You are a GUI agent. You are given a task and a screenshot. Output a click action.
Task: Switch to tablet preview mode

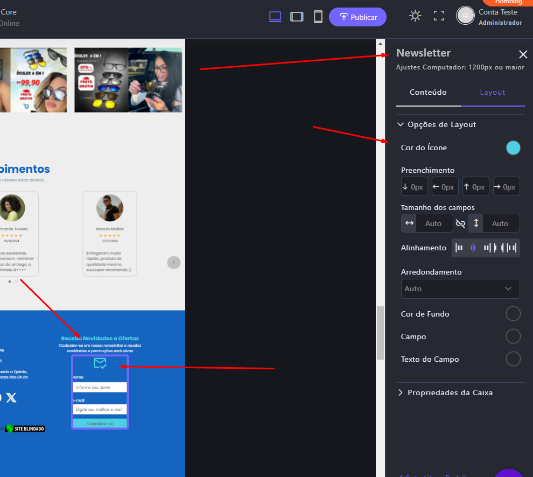pos(297,17)
